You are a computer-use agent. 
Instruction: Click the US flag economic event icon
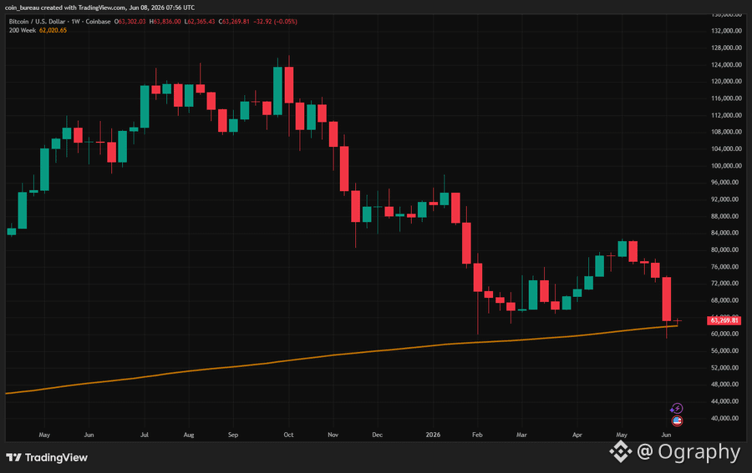(677, 420)
